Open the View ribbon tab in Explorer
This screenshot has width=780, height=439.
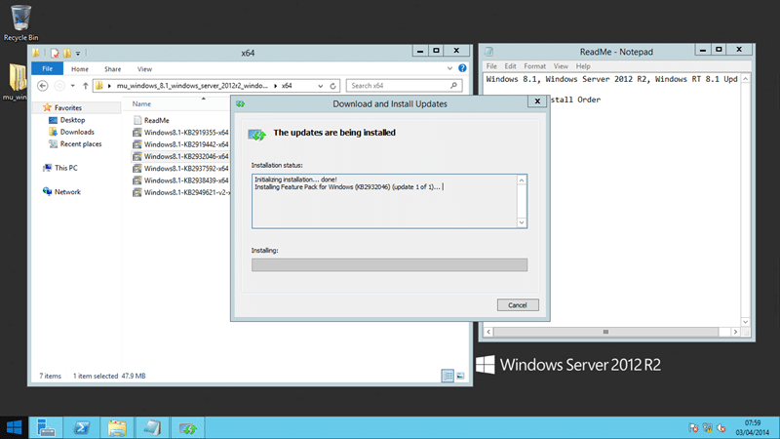144,69
